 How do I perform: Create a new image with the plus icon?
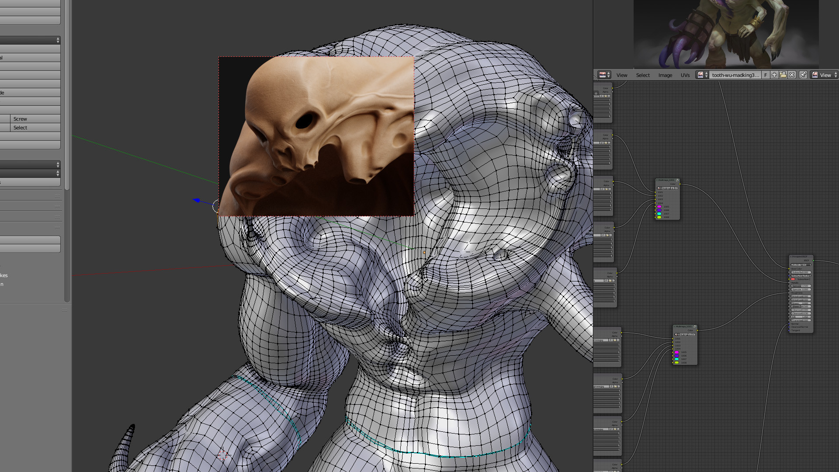click(x=774, y=75)
